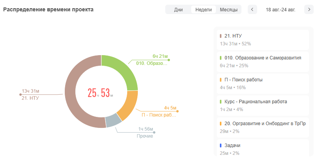Image resolution: width=318 pixels, height=158 pixels.
Task: Click the Прочие chart label
Action: click(x=145, y=136)
